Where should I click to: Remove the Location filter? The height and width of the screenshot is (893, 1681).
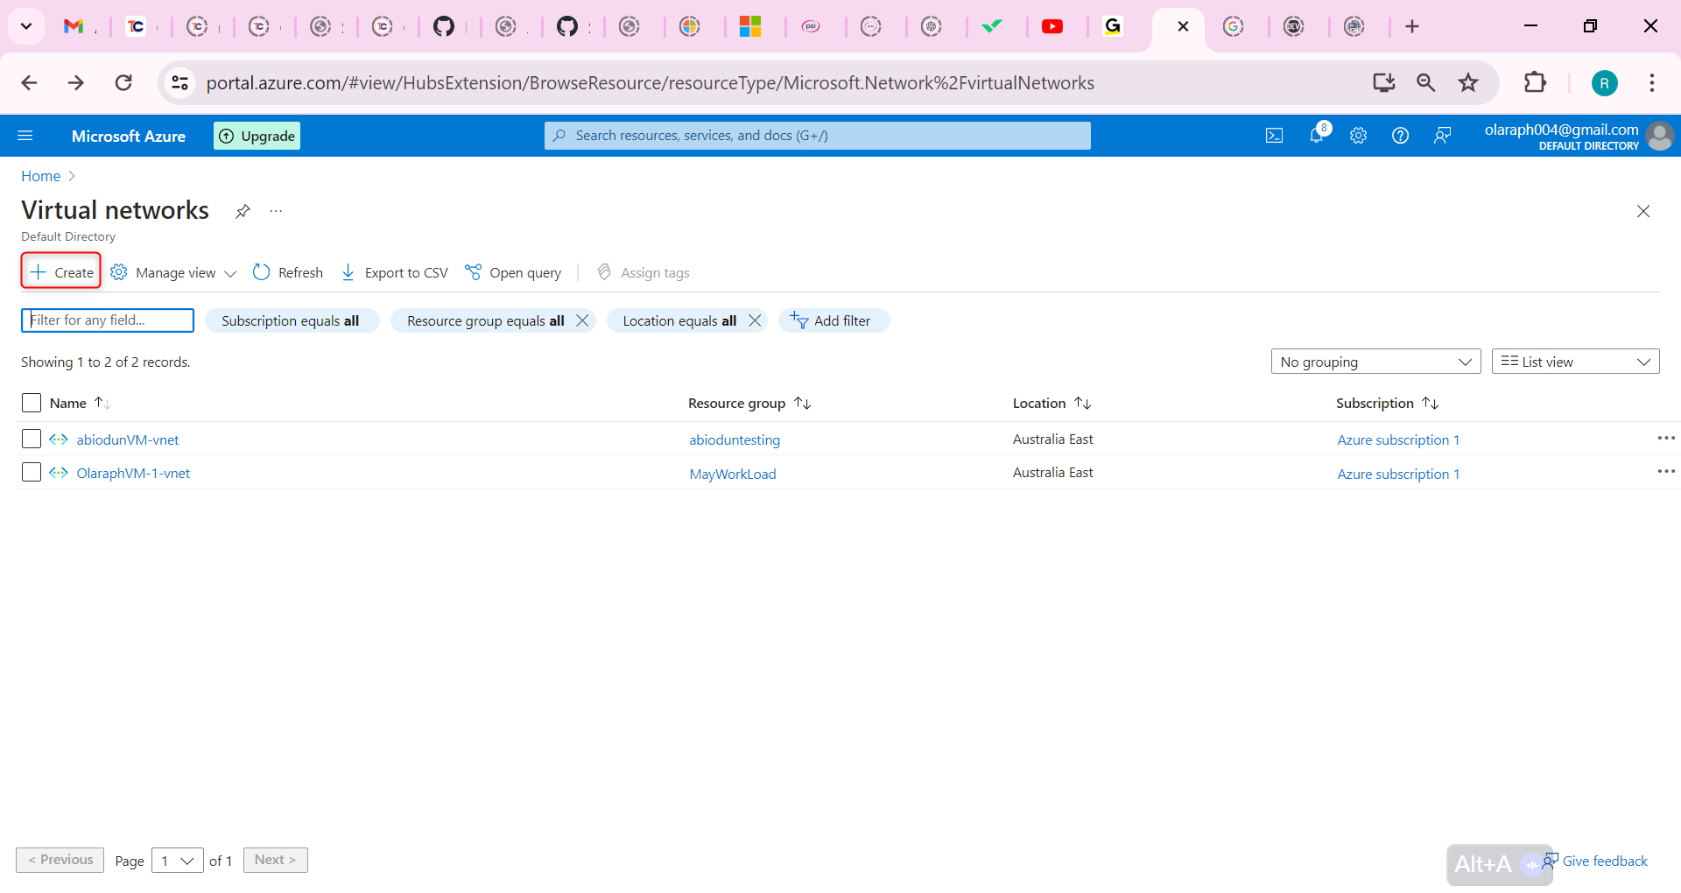pyautogui.click(x=755, y=320)
